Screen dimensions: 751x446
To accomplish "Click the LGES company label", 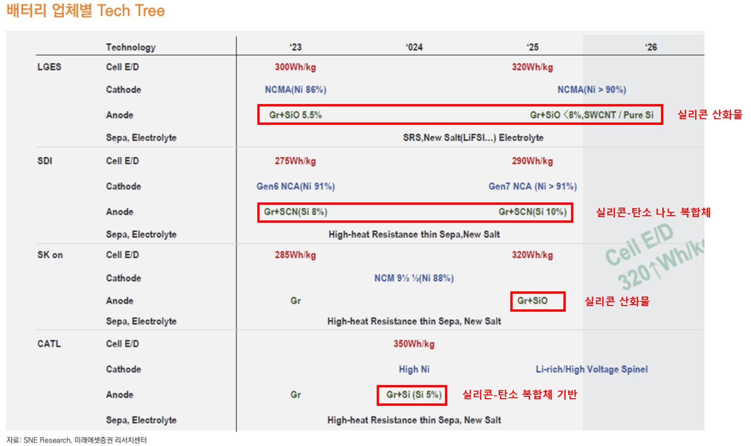I will pyautogui.click(x=49, y=67).
